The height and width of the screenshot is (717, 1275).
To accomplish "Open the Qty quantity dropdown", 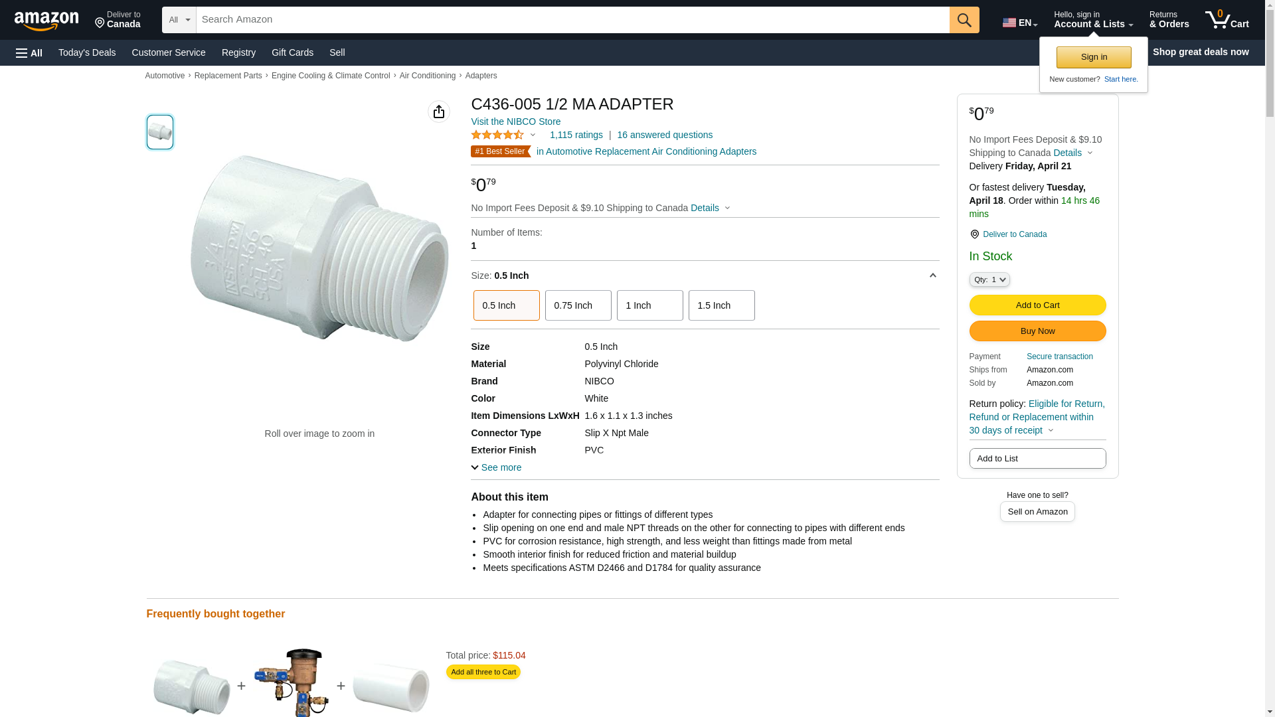I will [x=989, y=279].
